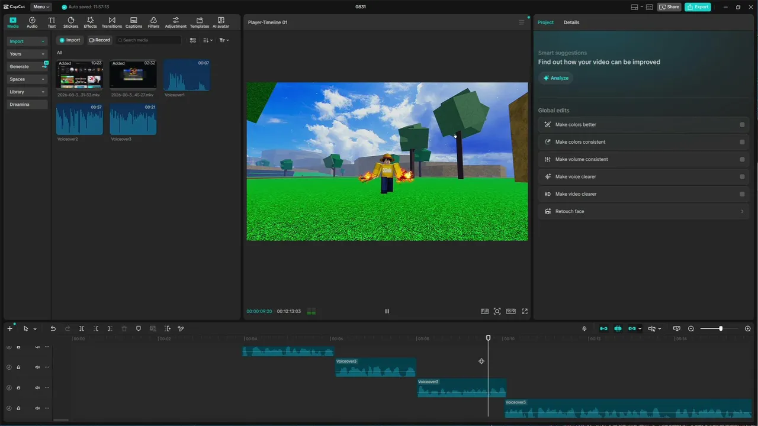Click the Delete right trim icon

[x=110, y=328]
